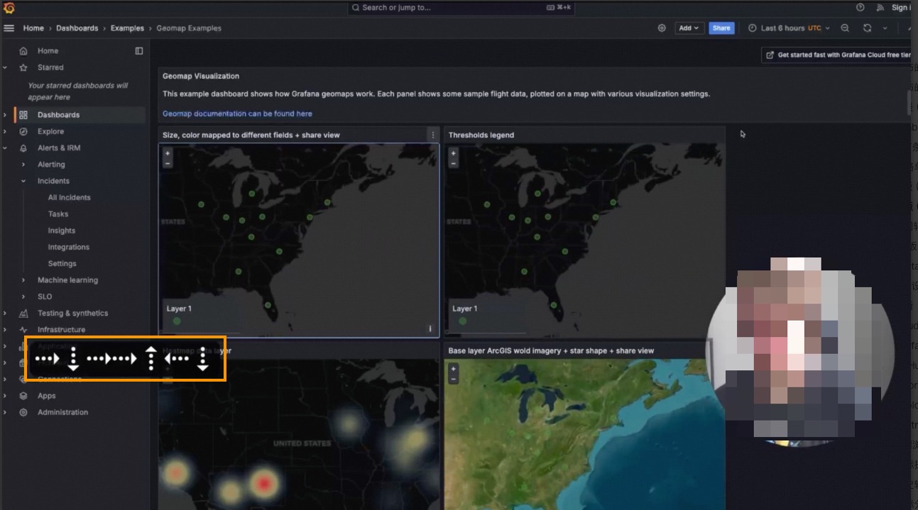This screenshot has height=510, width=918.
Task: Open Explore in the sidebar
Action: coord(50,131)
